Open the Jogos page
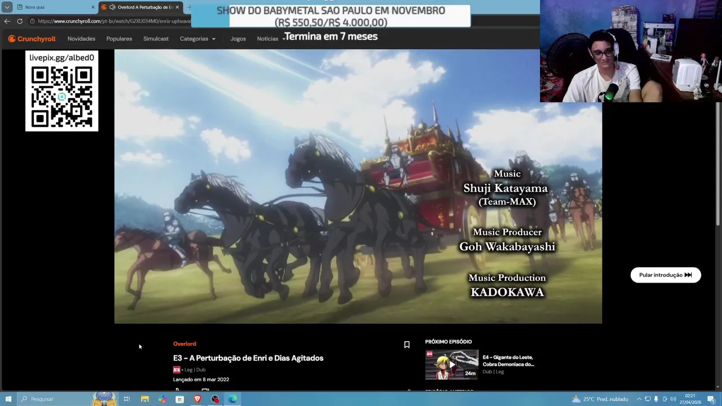 click(x=238, y=39)
